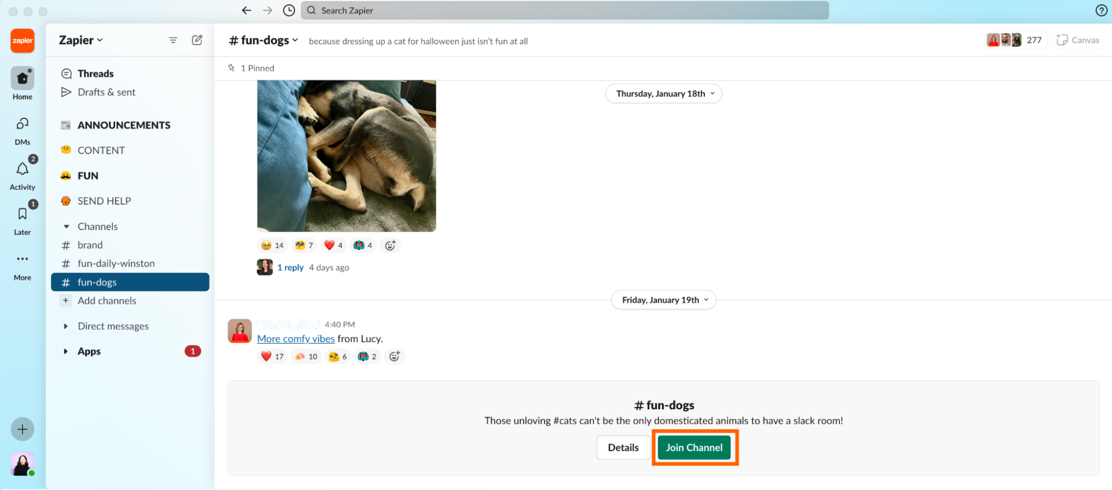The width and height of the screenshot is (1112, 490).
Task: Add reaction to the comfy vibes message
Action: [x=394, y=357]
